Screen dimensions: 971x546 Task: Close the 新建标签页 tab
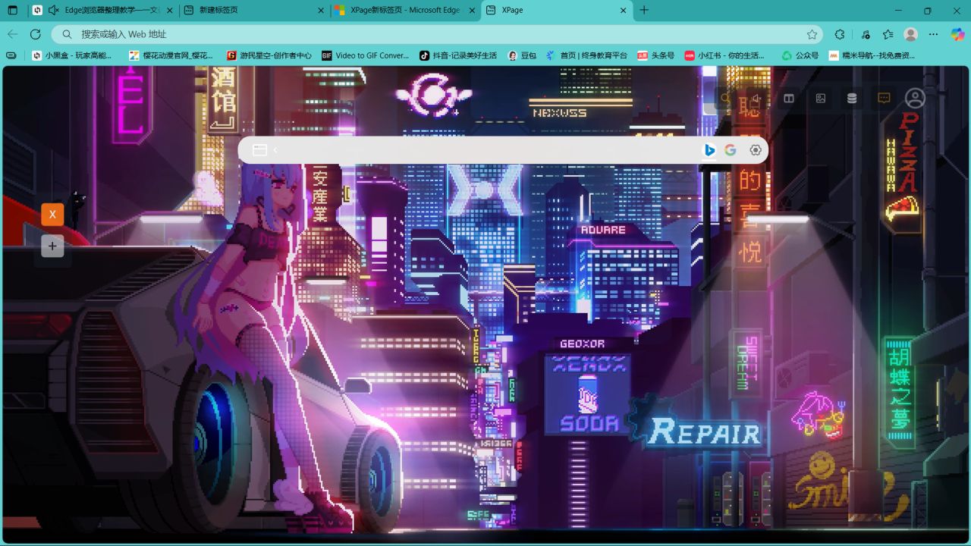tap(321, 11)
